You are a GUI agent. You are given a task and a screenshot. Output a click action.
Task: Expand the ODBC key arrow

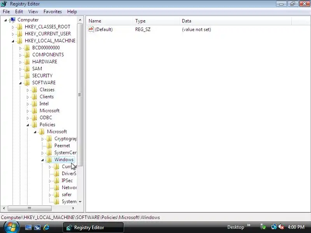28,118
